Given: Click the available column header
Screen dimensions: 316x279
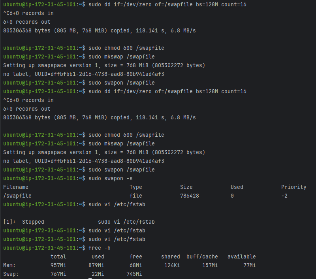Looking at the screenshot, I should point(242,256).
